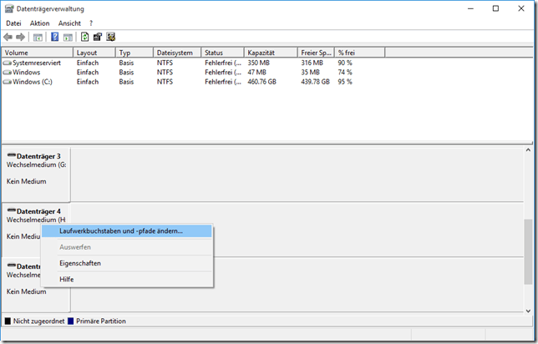Image resolution: width=538 pixels, height=344 pixels.
Task: Click the rightmost disk settings toolbar icon
Action: pyautogui.click(x=110, y=37)
